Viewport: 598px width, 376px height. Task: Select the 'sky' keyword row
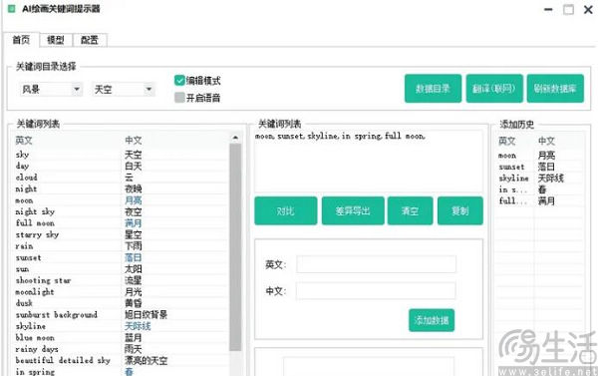click(x=121, y=155)
